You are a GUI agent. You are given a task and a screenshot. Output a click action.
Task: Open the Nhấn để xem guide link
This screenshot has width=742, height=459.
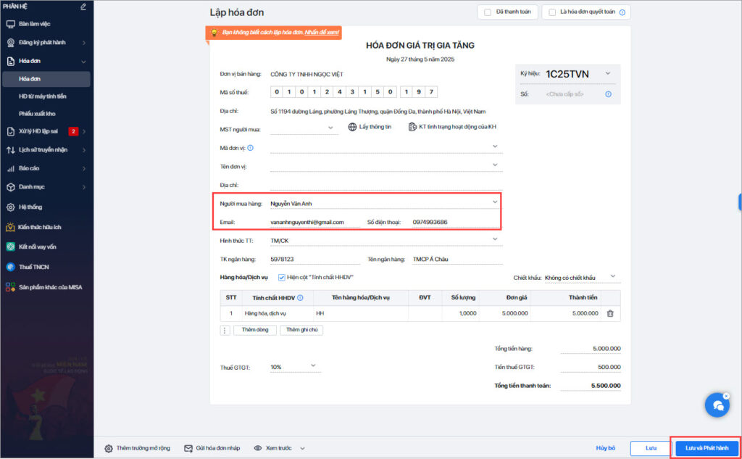tap(322, 33)
